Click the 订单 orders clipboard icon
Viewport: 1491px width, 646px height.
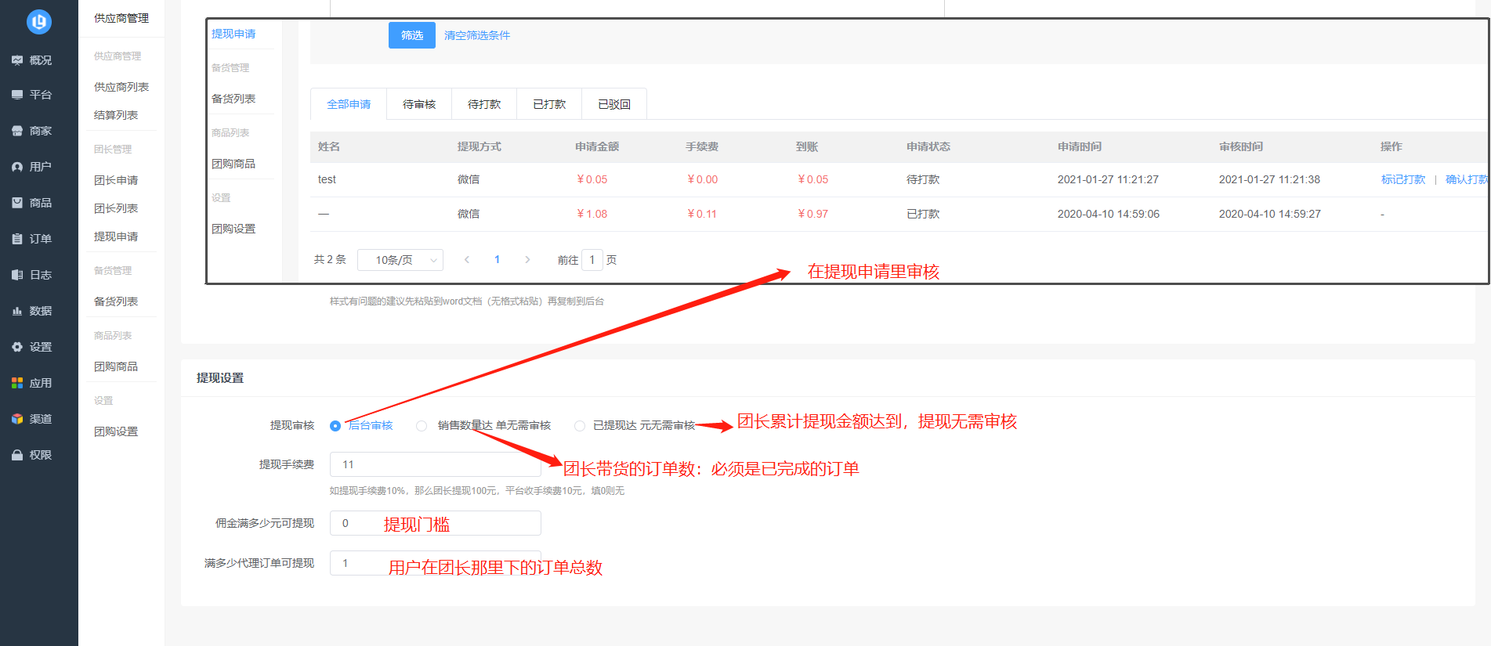(x=17, y=239)
